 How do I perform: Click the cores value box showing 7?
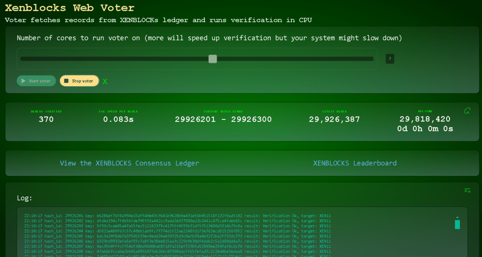coord(390,59)
